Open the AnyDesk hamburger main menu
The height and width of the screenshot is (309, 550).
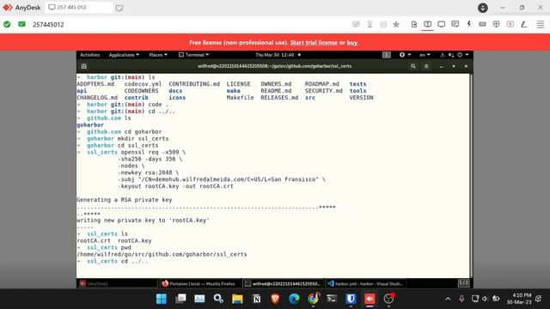(x=541, y=24)
